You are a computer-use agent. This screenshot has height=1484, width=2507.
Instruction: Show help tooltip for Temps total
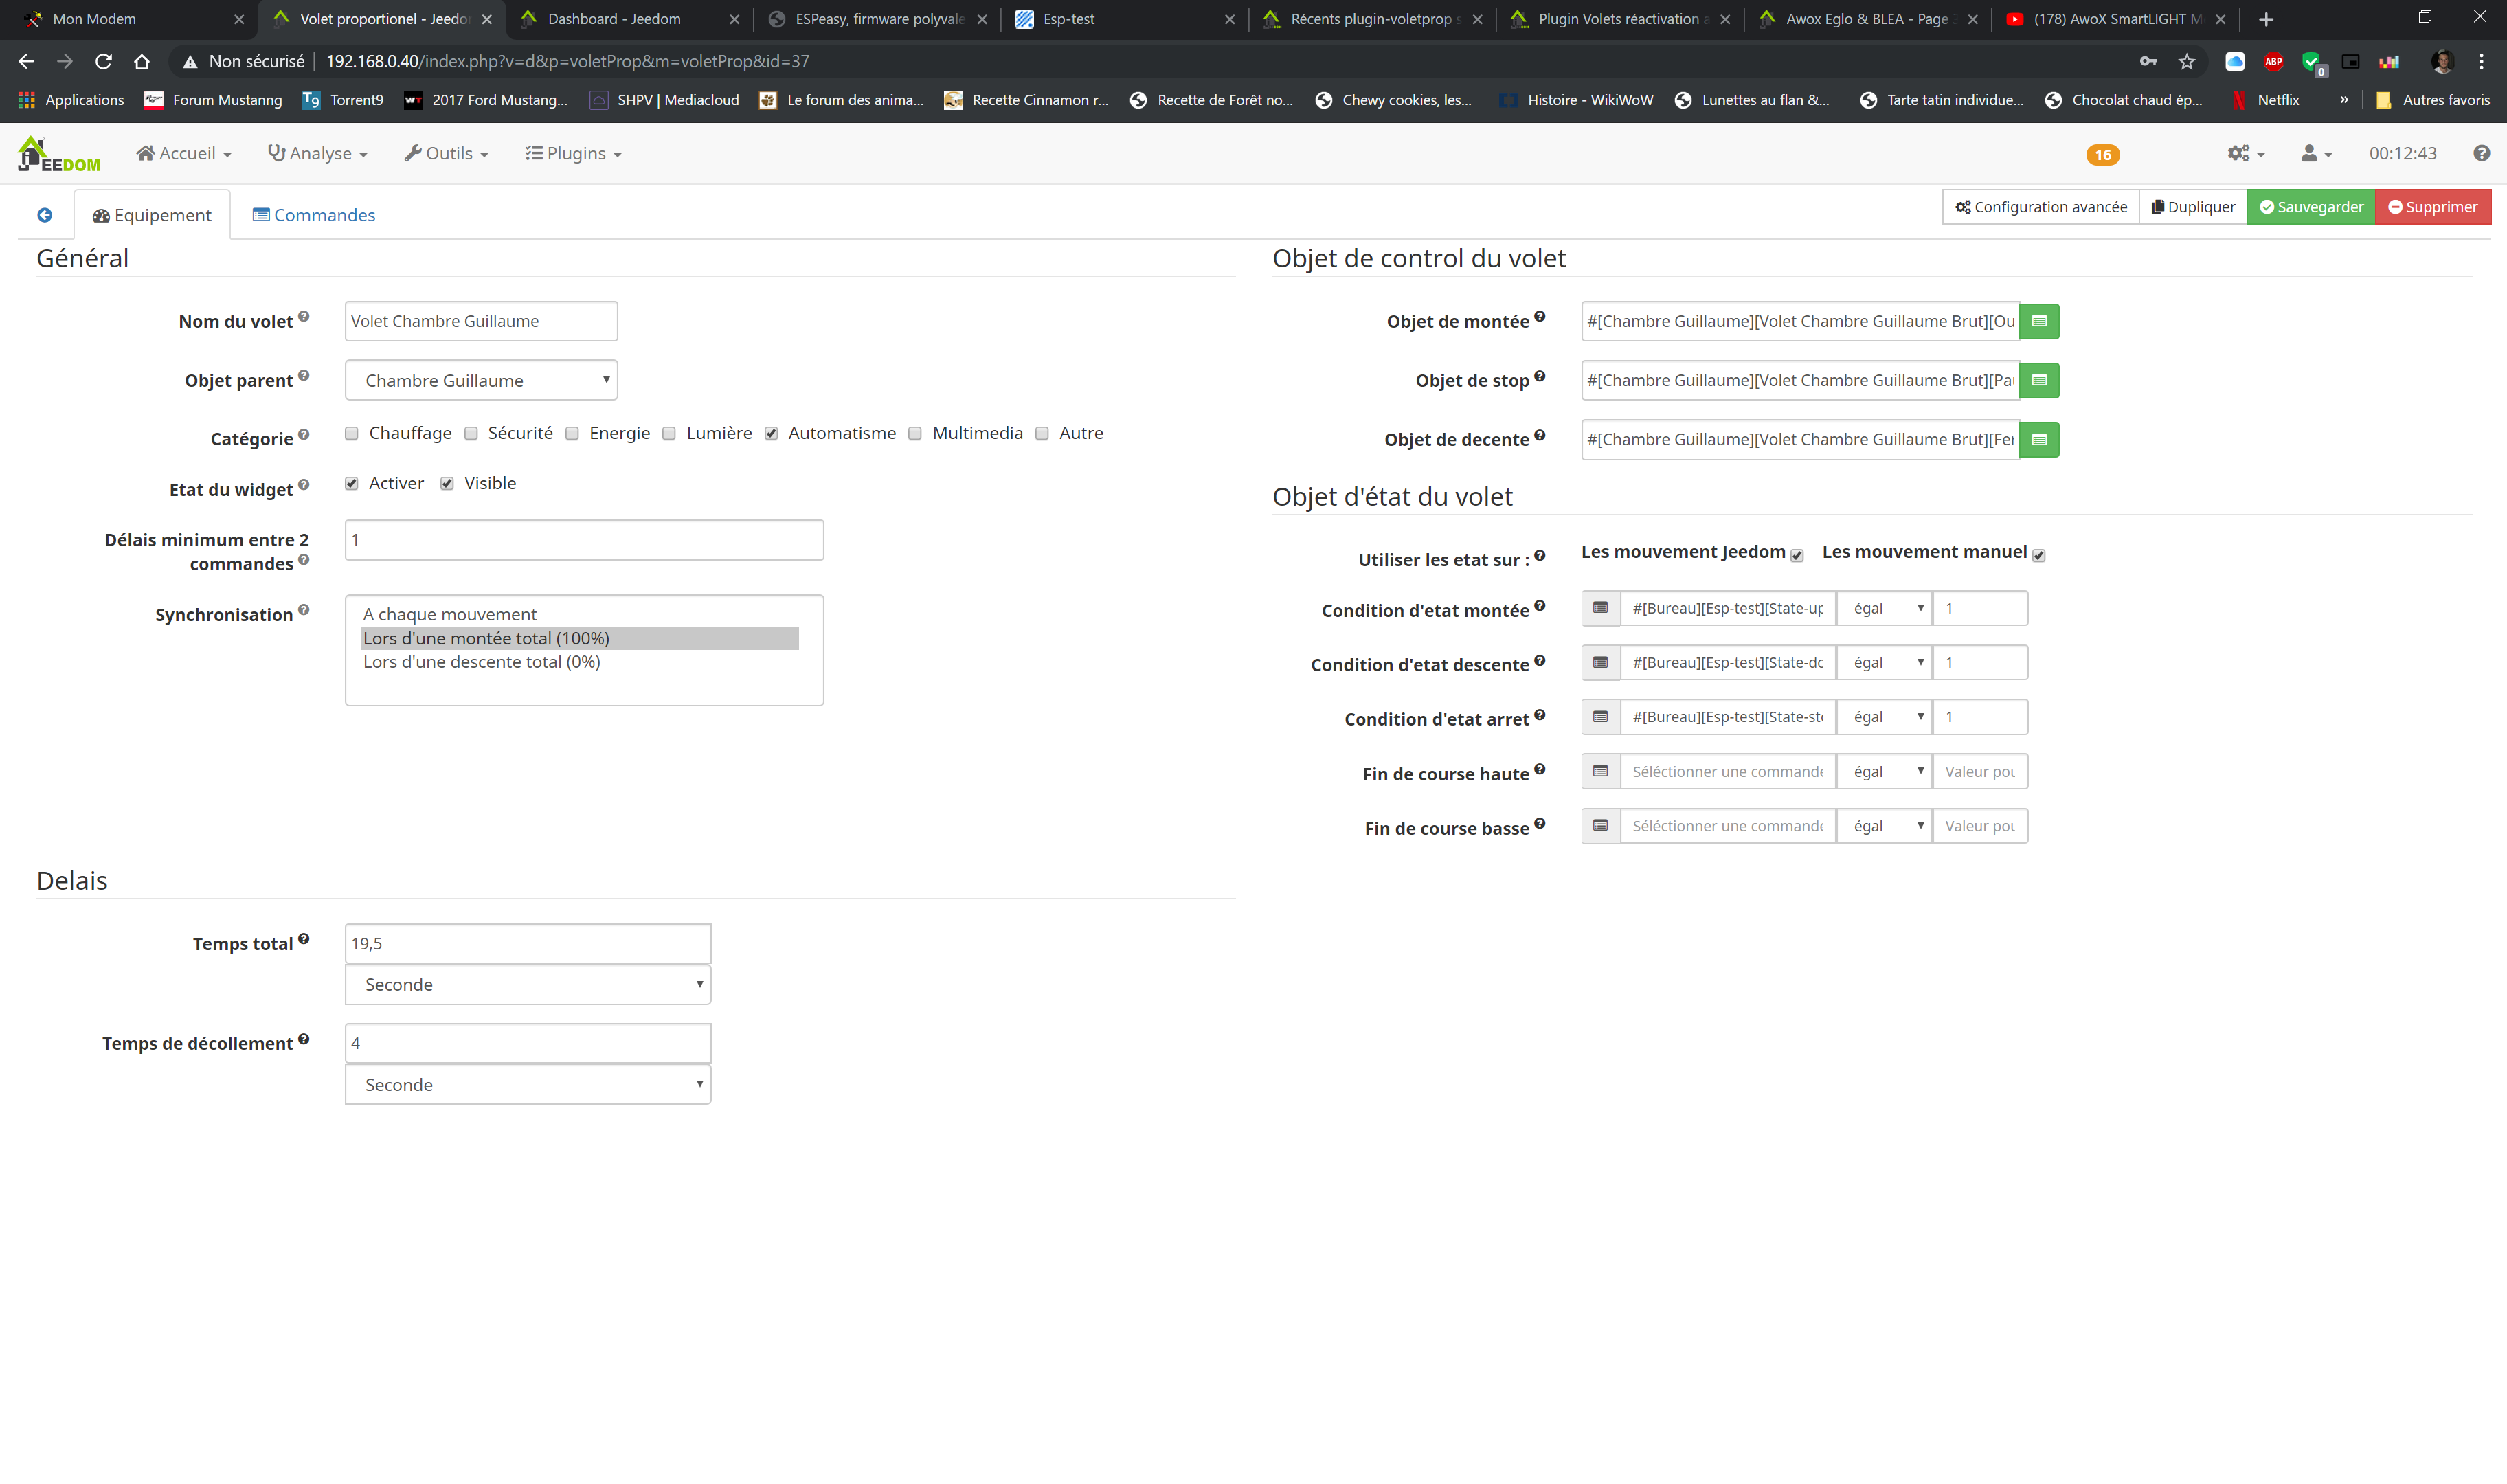[304, 939]
